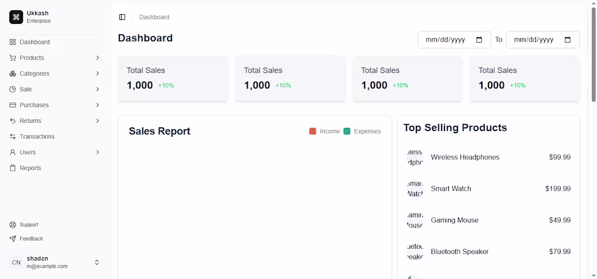This screenshot has height=279, width=597.
Task: Click the Dashboard grid icon in sidebar
Action: [x=12, y=42]
